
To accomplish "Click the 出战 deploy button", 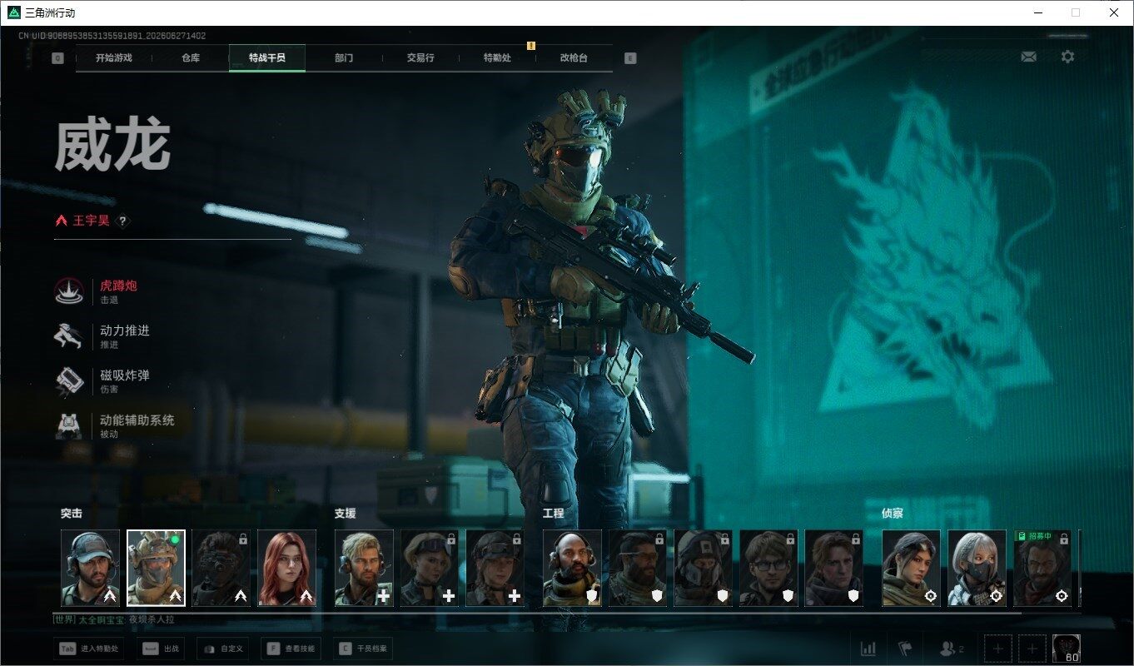I will pos(161,649).
